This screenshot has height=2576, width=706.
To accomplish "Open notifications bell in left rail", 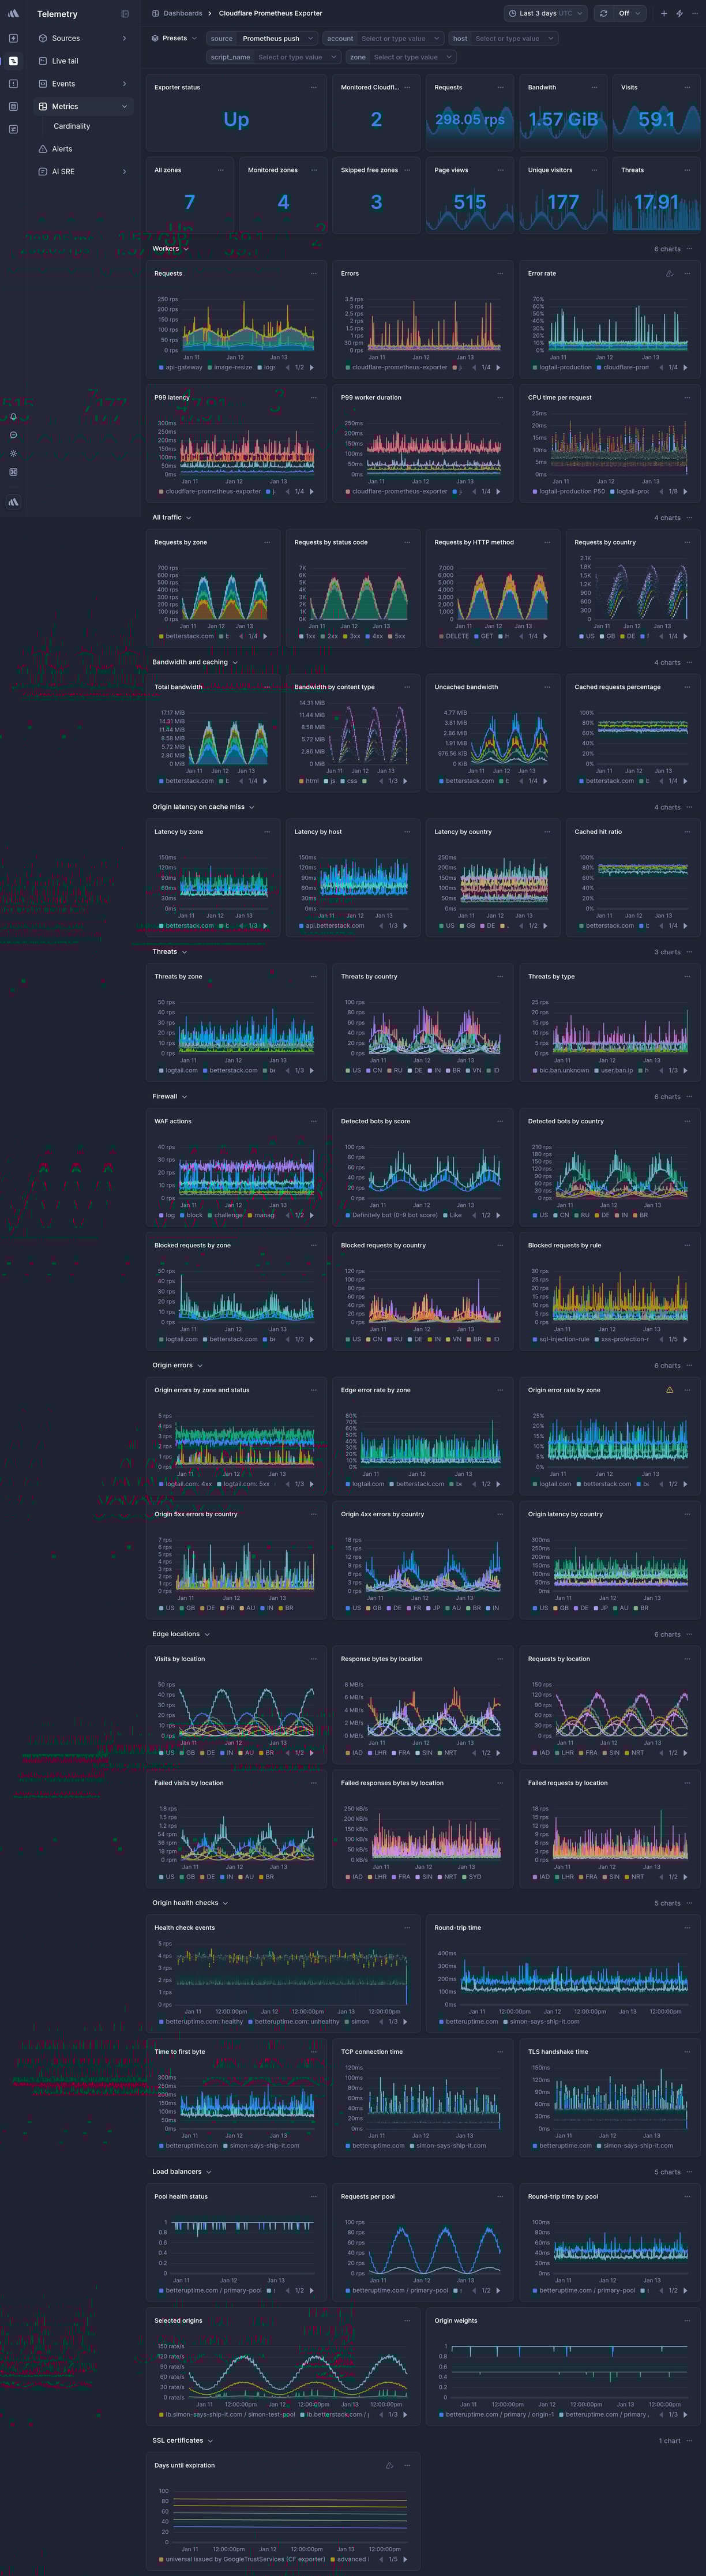I will pyautogui.click(x=13, y=416).
